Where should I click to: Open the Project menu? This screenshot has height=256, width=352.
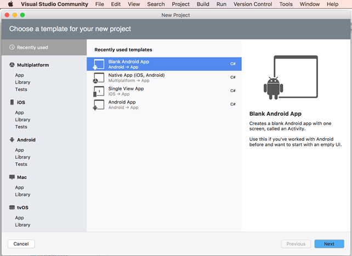click(181, 4)
